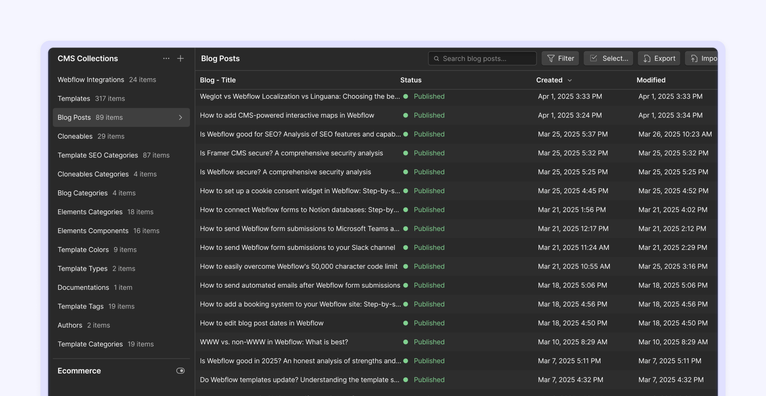Add a new collection with the plus icon

(180, 58)
